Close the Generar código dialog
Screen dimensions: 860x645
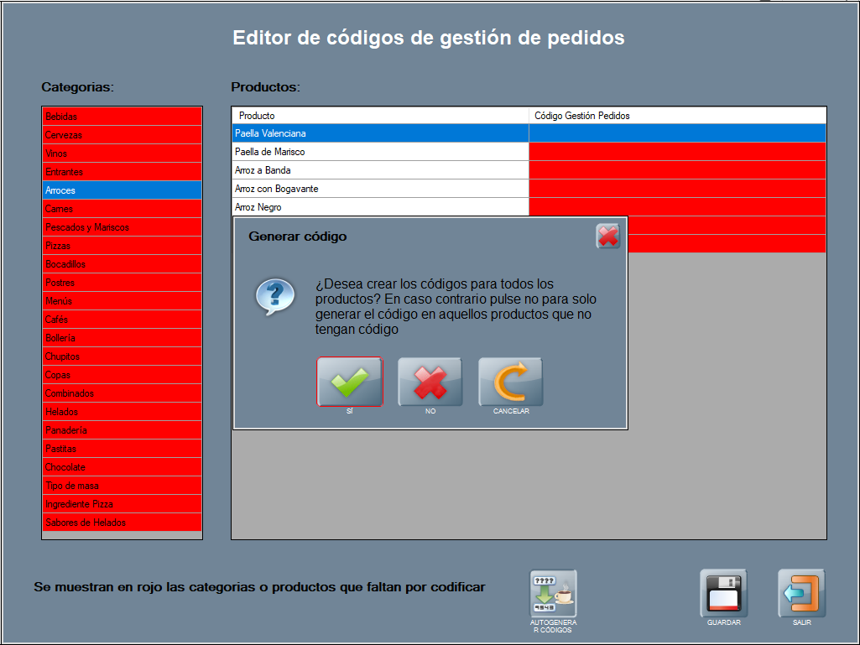pyautogui.click(x=607, y=237)
